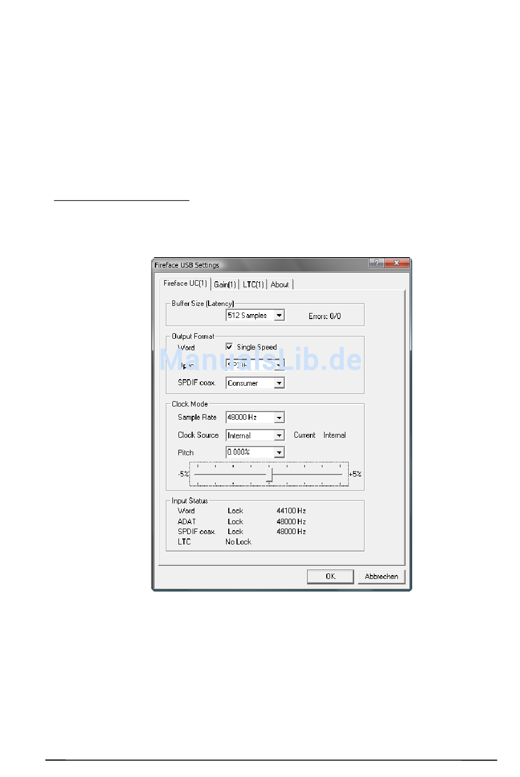Toggle the Single Speed checkbox
520x777 pixels.
[229, 347]
